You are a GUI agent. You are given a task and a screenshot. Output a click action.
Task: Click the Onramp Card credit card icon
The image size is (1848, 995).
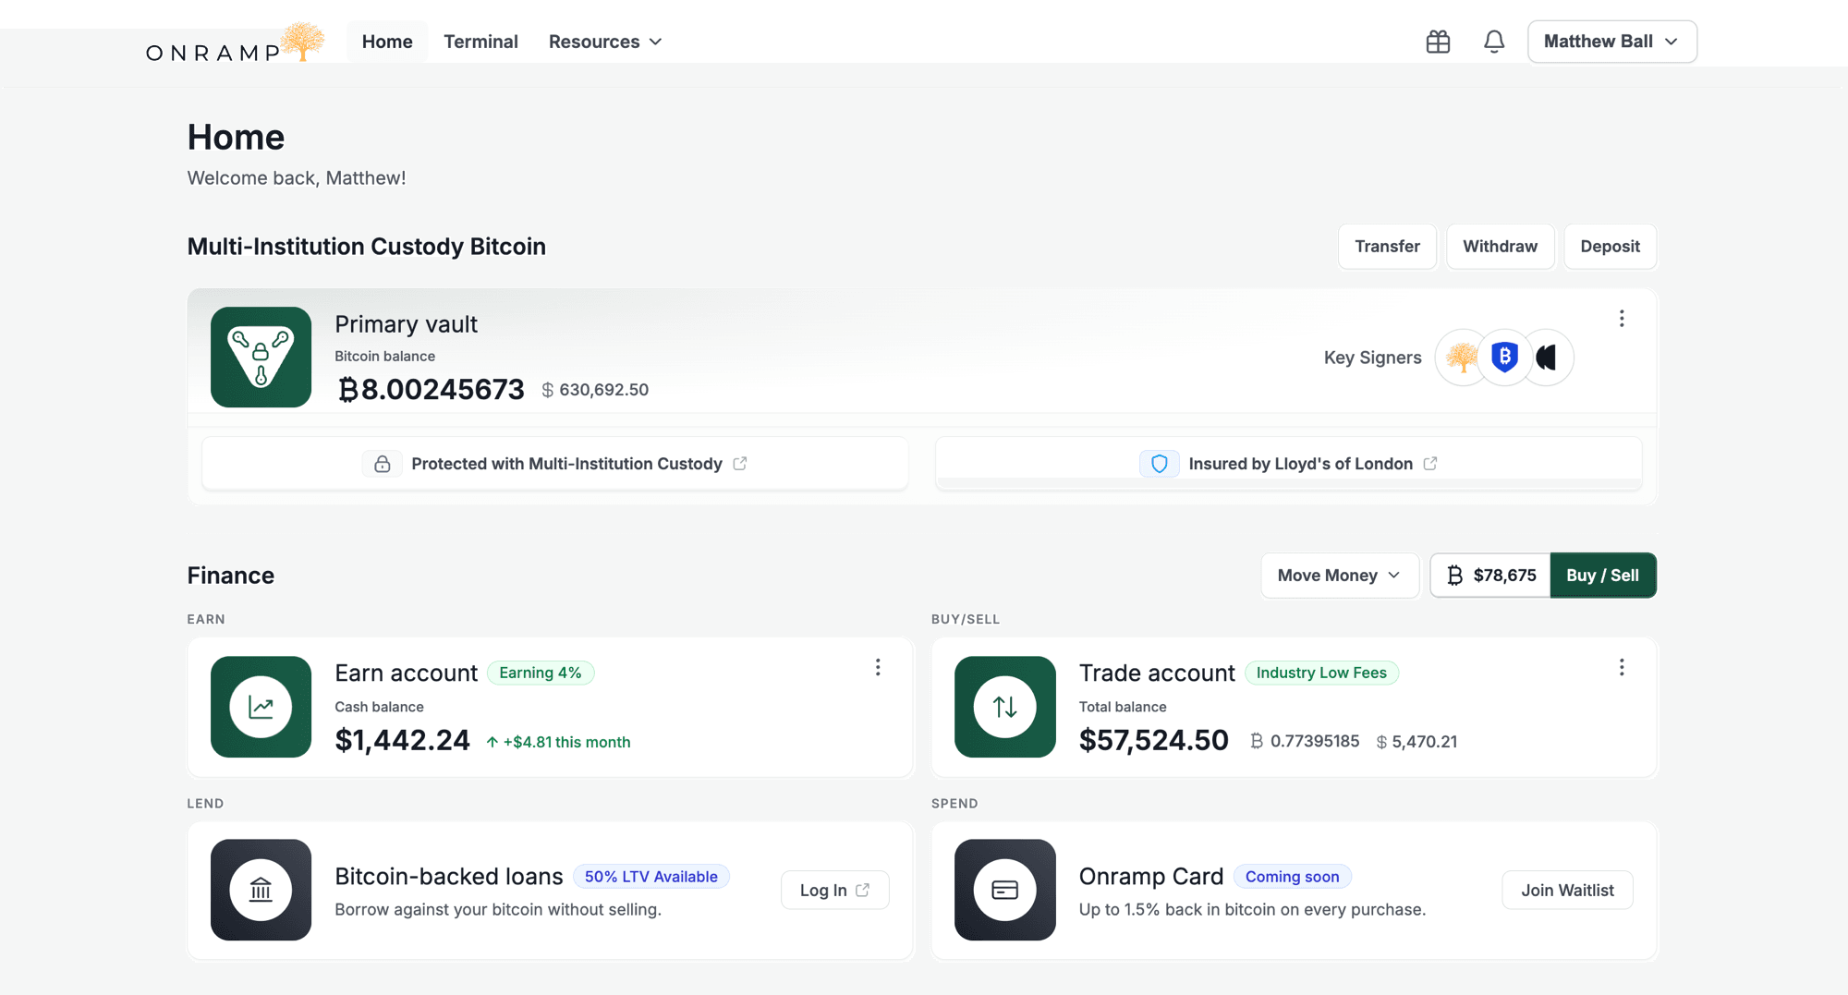(1004, 890)
